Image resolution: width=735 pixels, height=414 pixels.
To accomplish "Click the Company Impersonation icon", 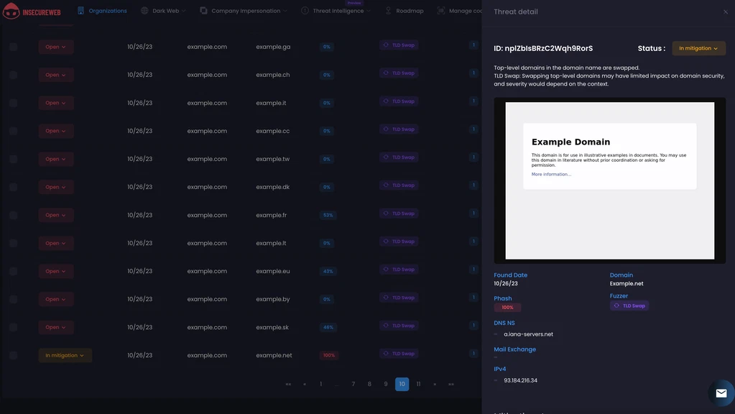I will (203, 11).
